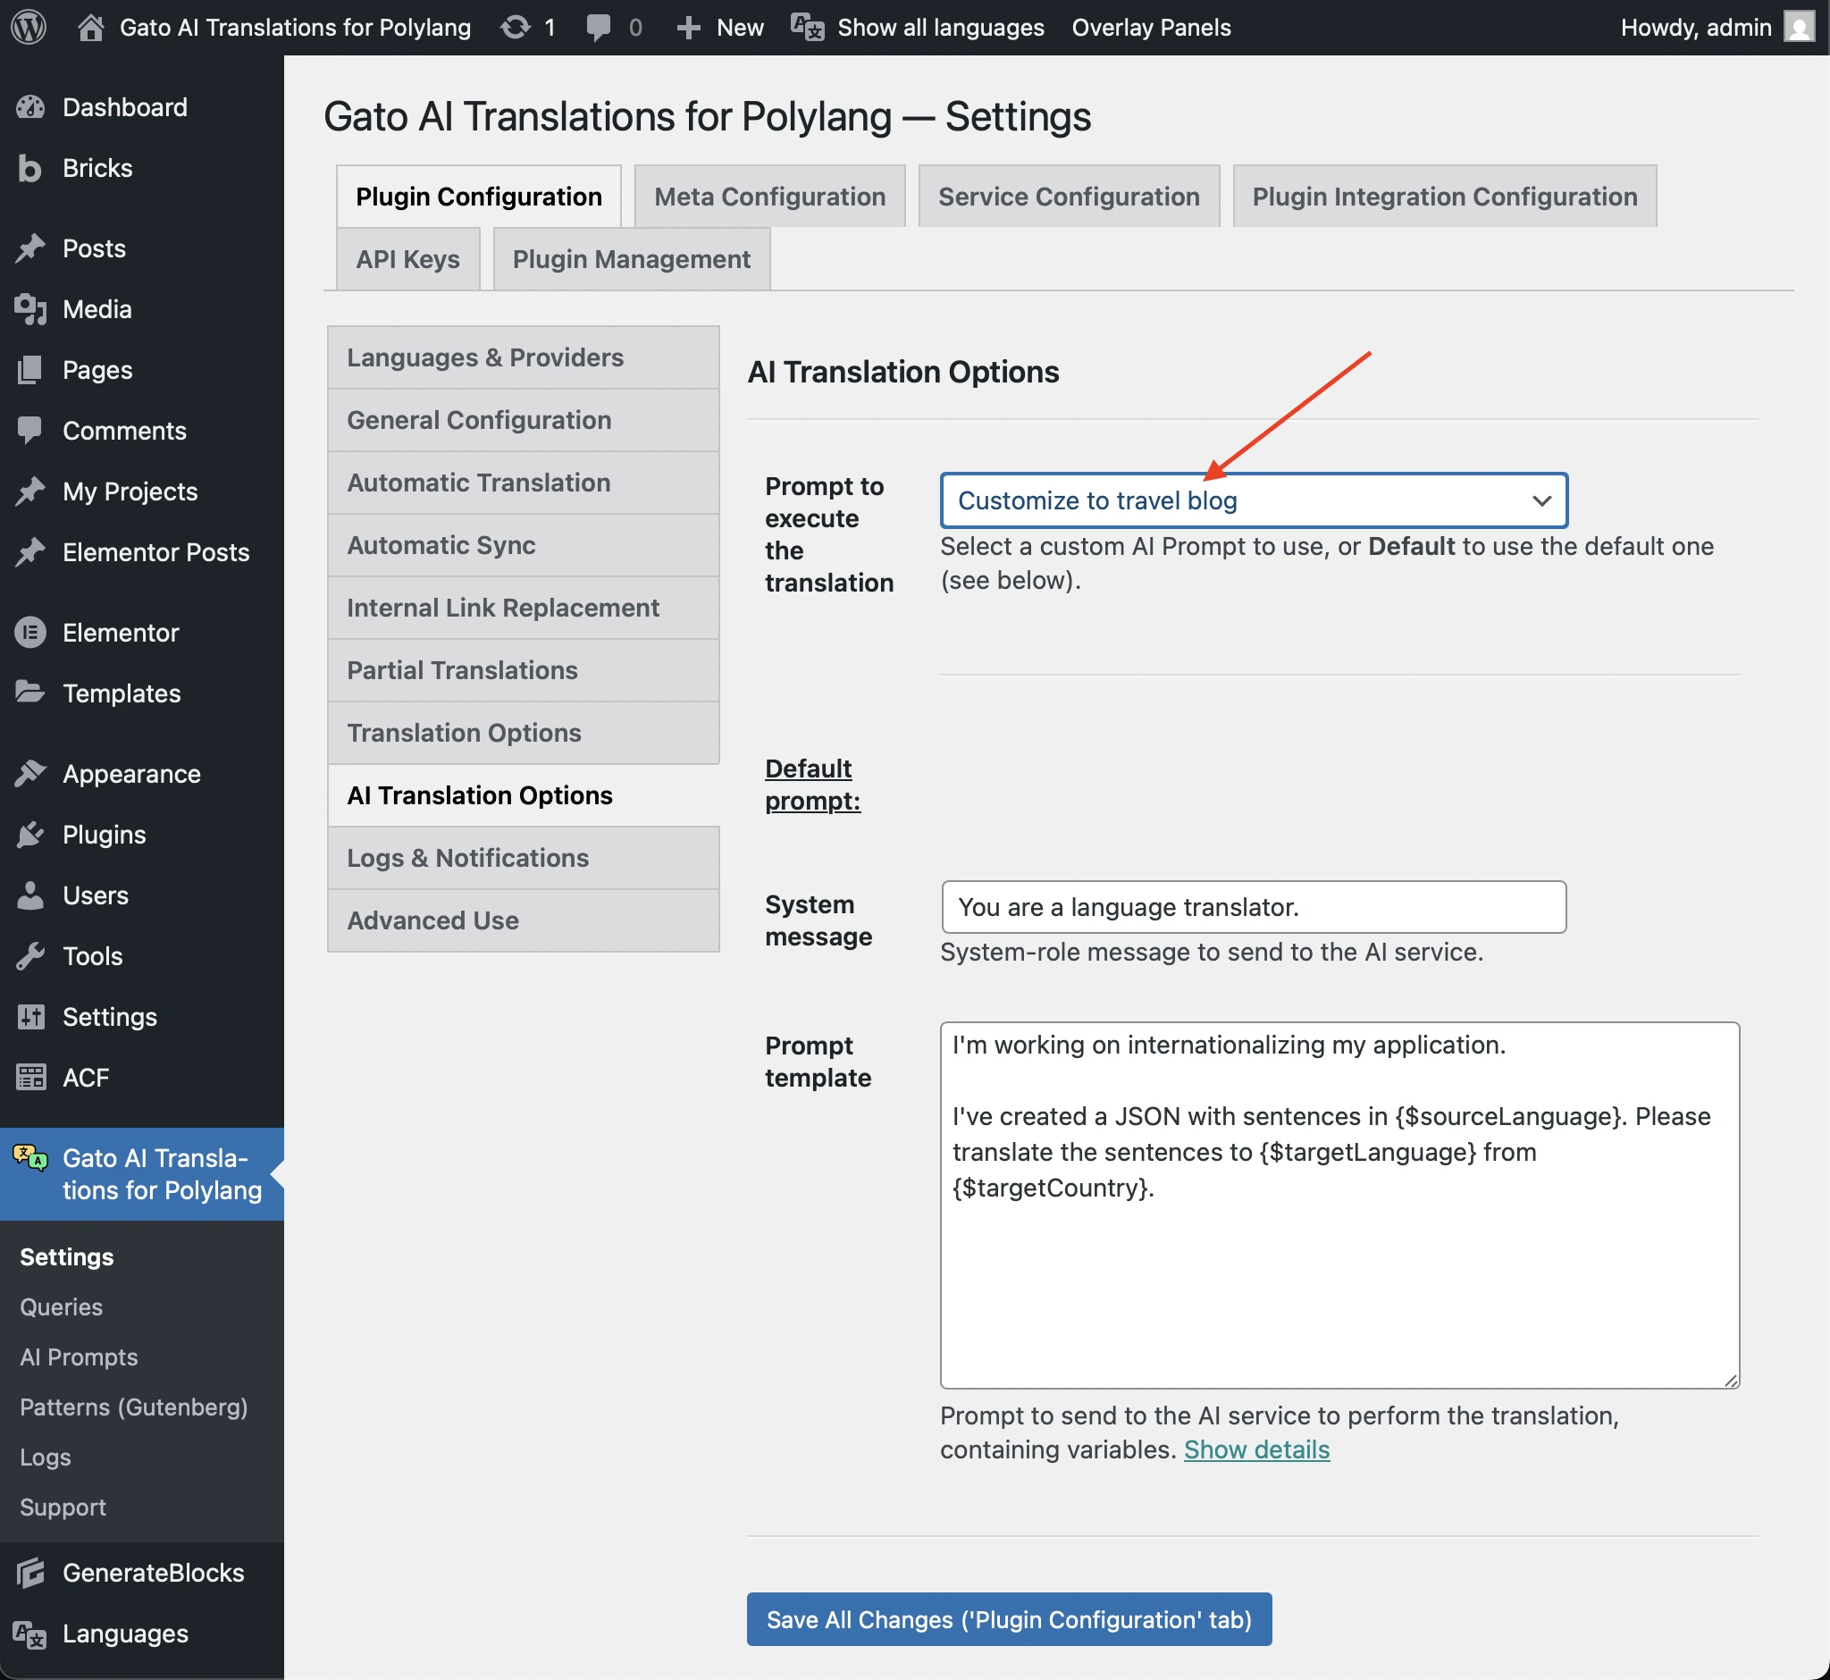The image size is (1830, 1680).
Task: Open GenerateBlocks via its sidebar icon
Action: click(30, 1572)
